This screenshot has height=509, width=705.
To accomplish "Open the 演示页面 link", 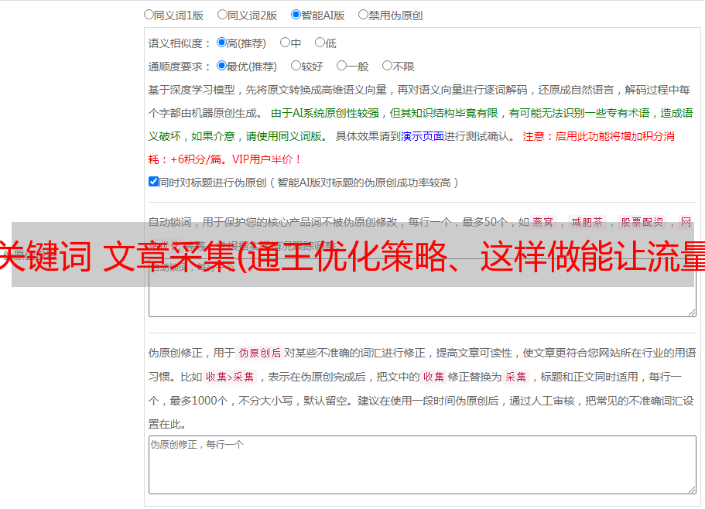I will point(422,136).
